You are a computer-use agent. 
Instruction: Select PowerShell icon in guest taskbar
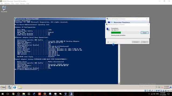pyautogui.click(x=15, y=87)
